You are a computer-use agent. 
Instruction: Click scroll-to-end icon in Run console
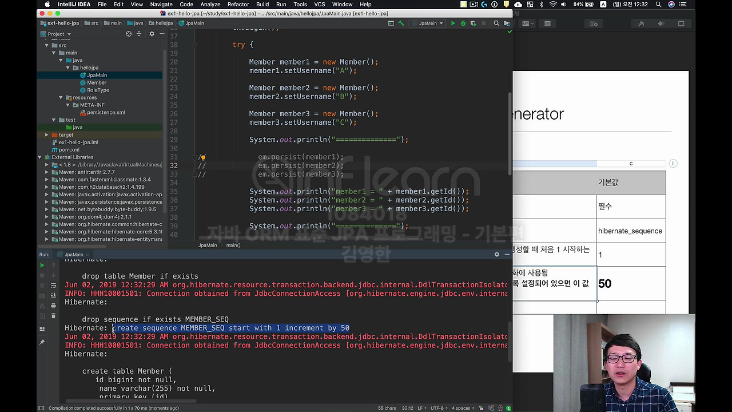pyautogui.click(x=53, y=295)
